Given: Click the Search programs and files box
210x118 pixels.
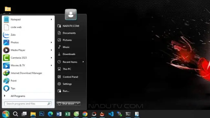Looking at the screenshot, I should point(28,104).
